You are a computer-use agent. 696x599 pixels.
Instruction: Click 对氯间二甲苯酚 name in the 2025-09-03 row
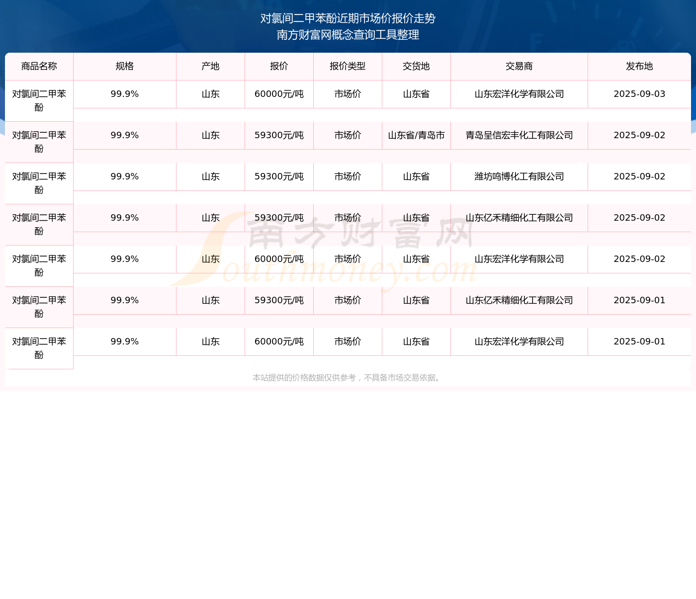click(39, 101)
